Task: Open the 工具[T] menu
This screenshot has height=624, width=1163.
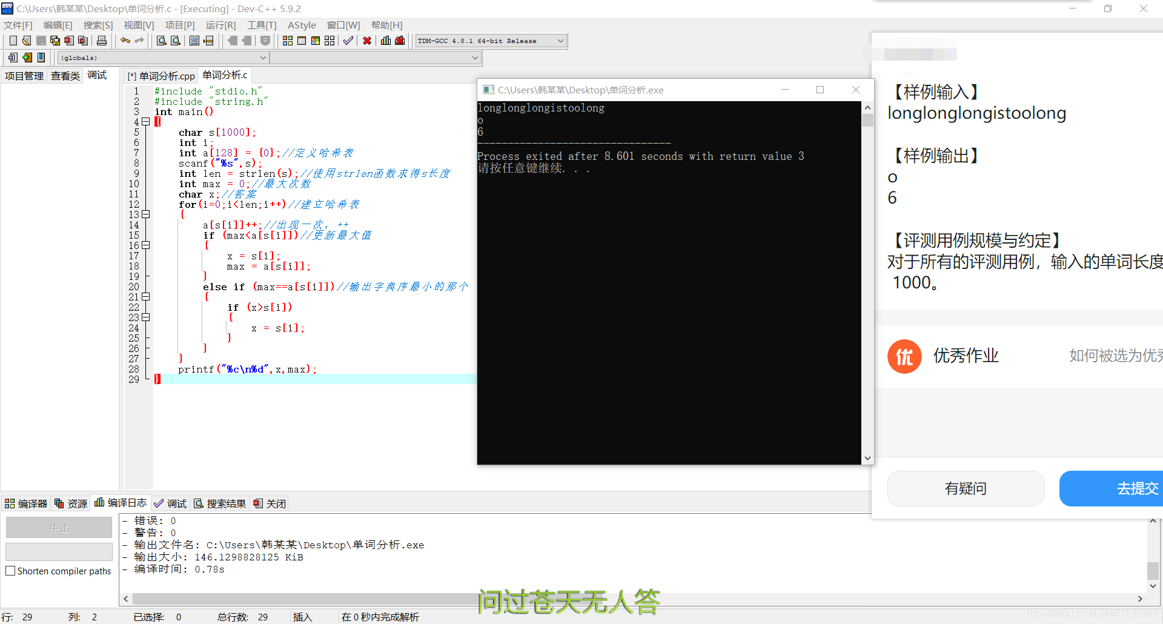Action: 262,25
